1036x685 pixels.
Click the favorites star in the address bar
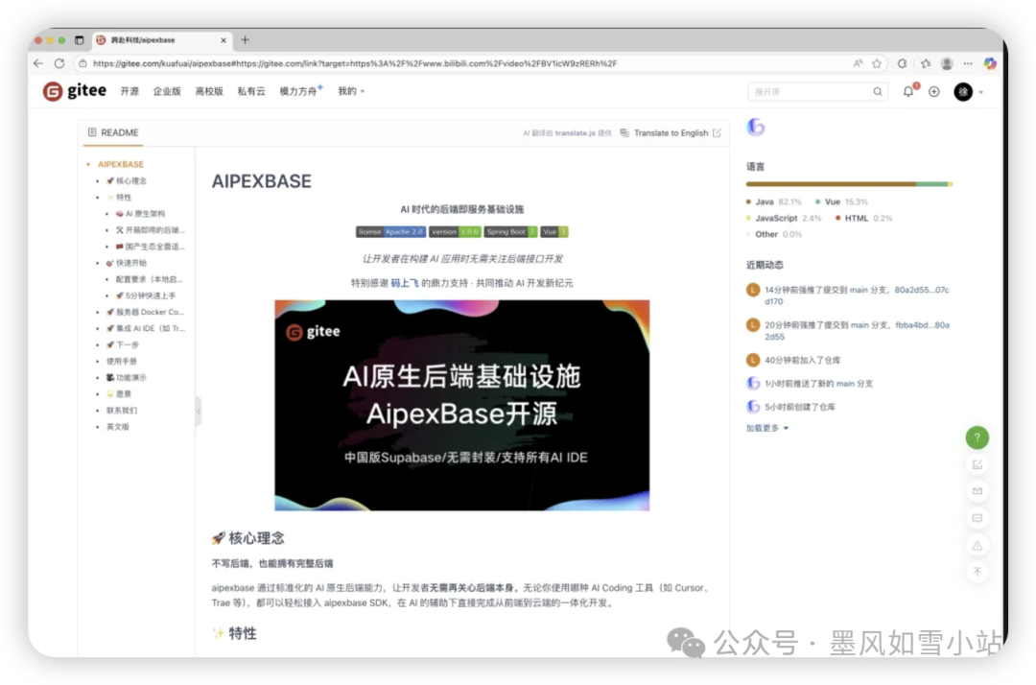click(x=878, y=61)
